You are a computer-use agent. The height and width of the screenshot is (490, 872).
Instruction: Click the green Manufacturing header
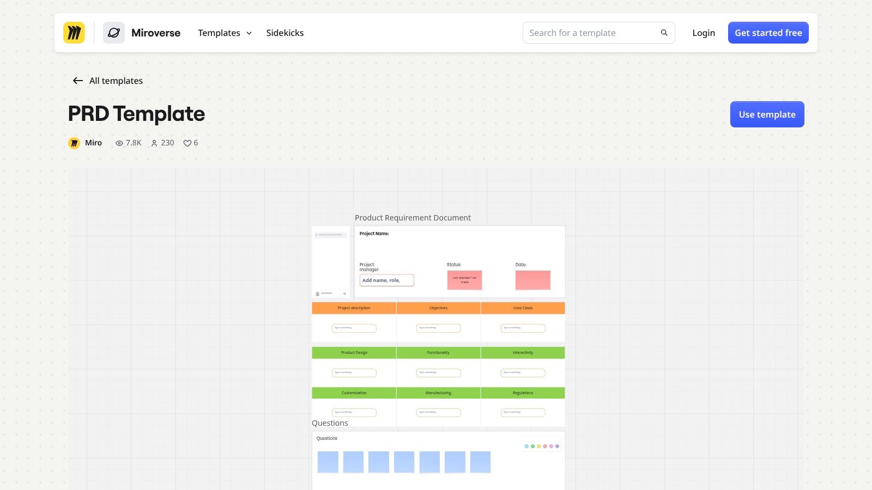pyautogui.click(x=438, y=393)
